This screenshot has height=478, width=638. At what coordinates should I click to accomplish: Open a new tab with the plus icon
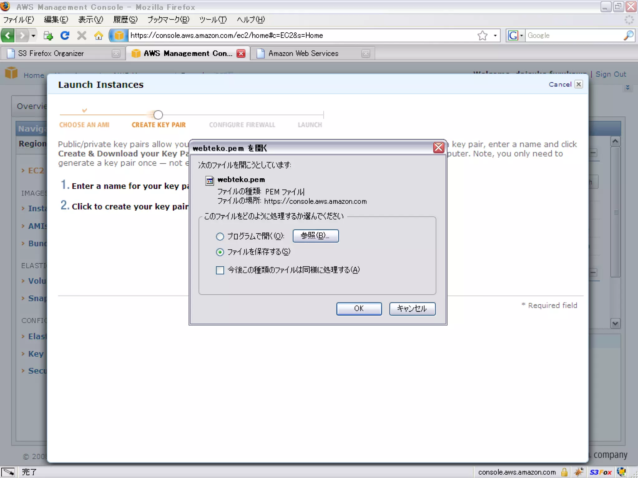48,36
